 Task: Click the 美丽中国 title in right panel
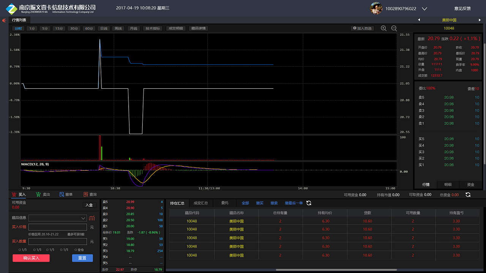(449, 20)
